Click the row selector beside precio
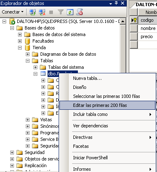Viewport: 157px width, 172px height. click(134, 36)
